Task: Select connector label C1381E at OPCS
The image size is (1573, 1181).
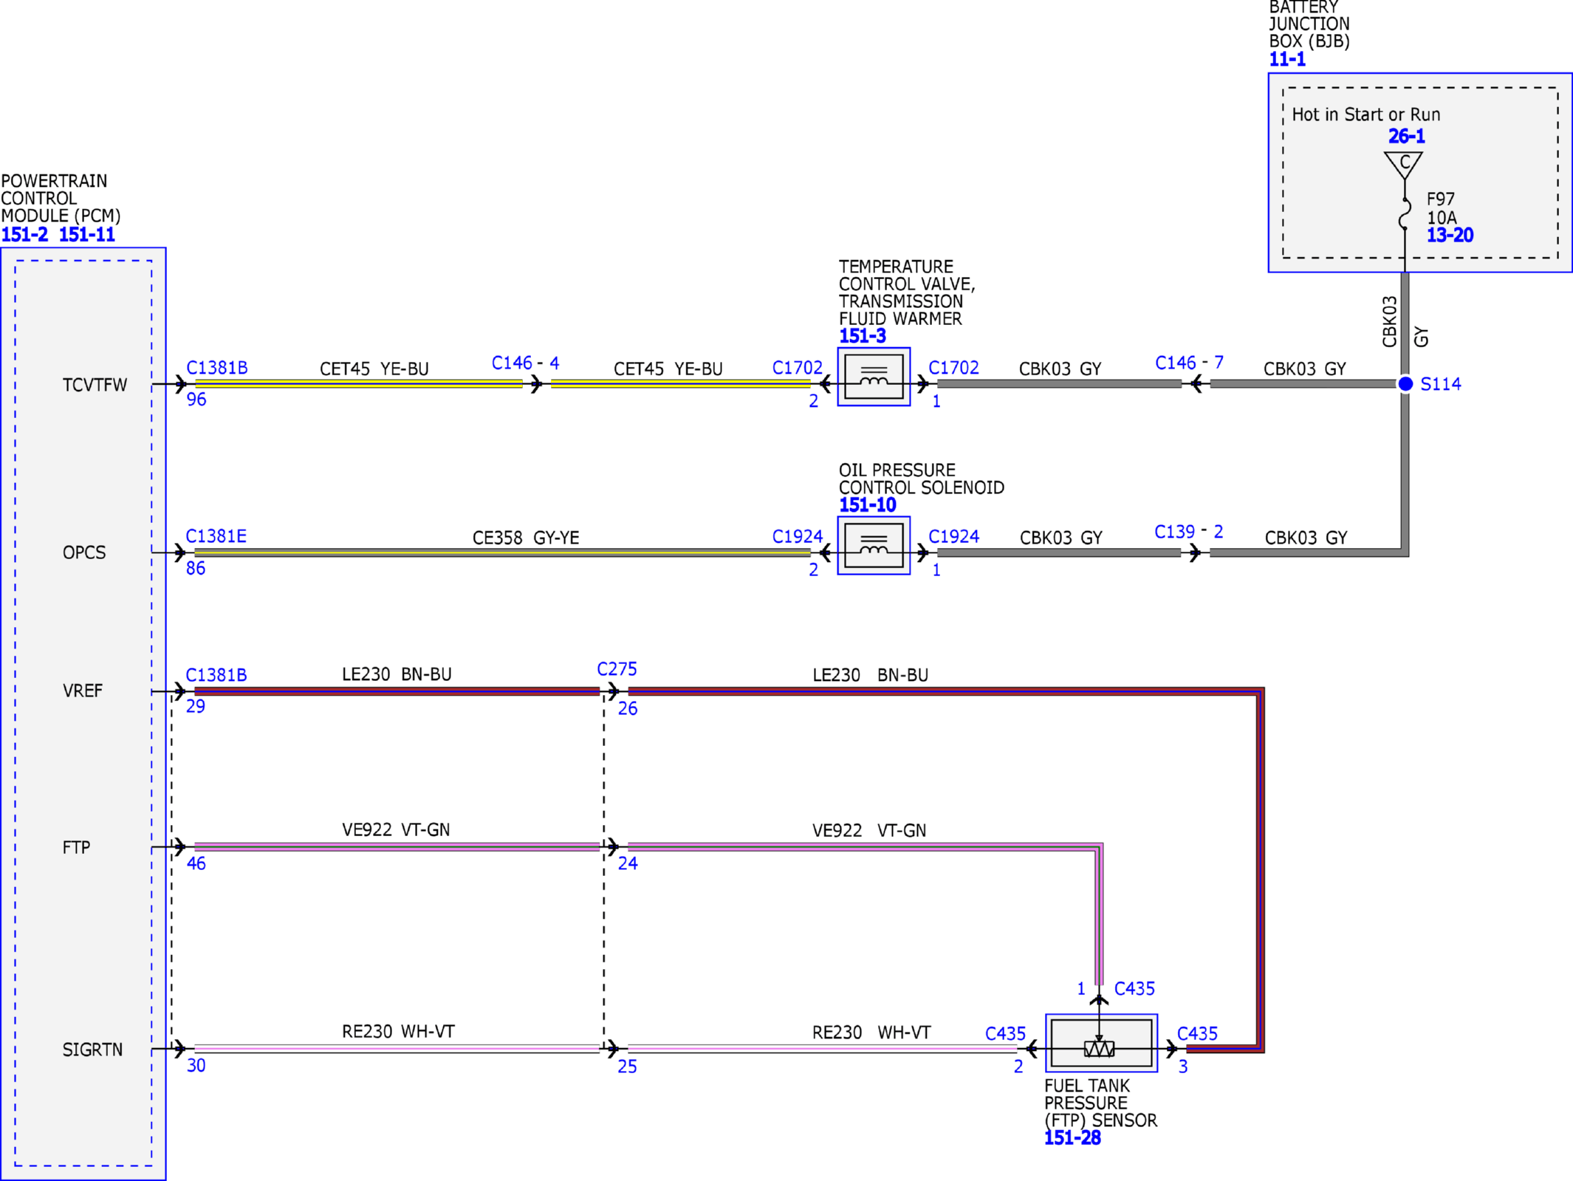Action: pos(216,536)
